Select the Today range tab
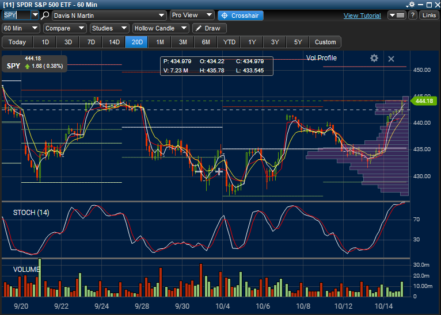 click(x=17, y=42)
